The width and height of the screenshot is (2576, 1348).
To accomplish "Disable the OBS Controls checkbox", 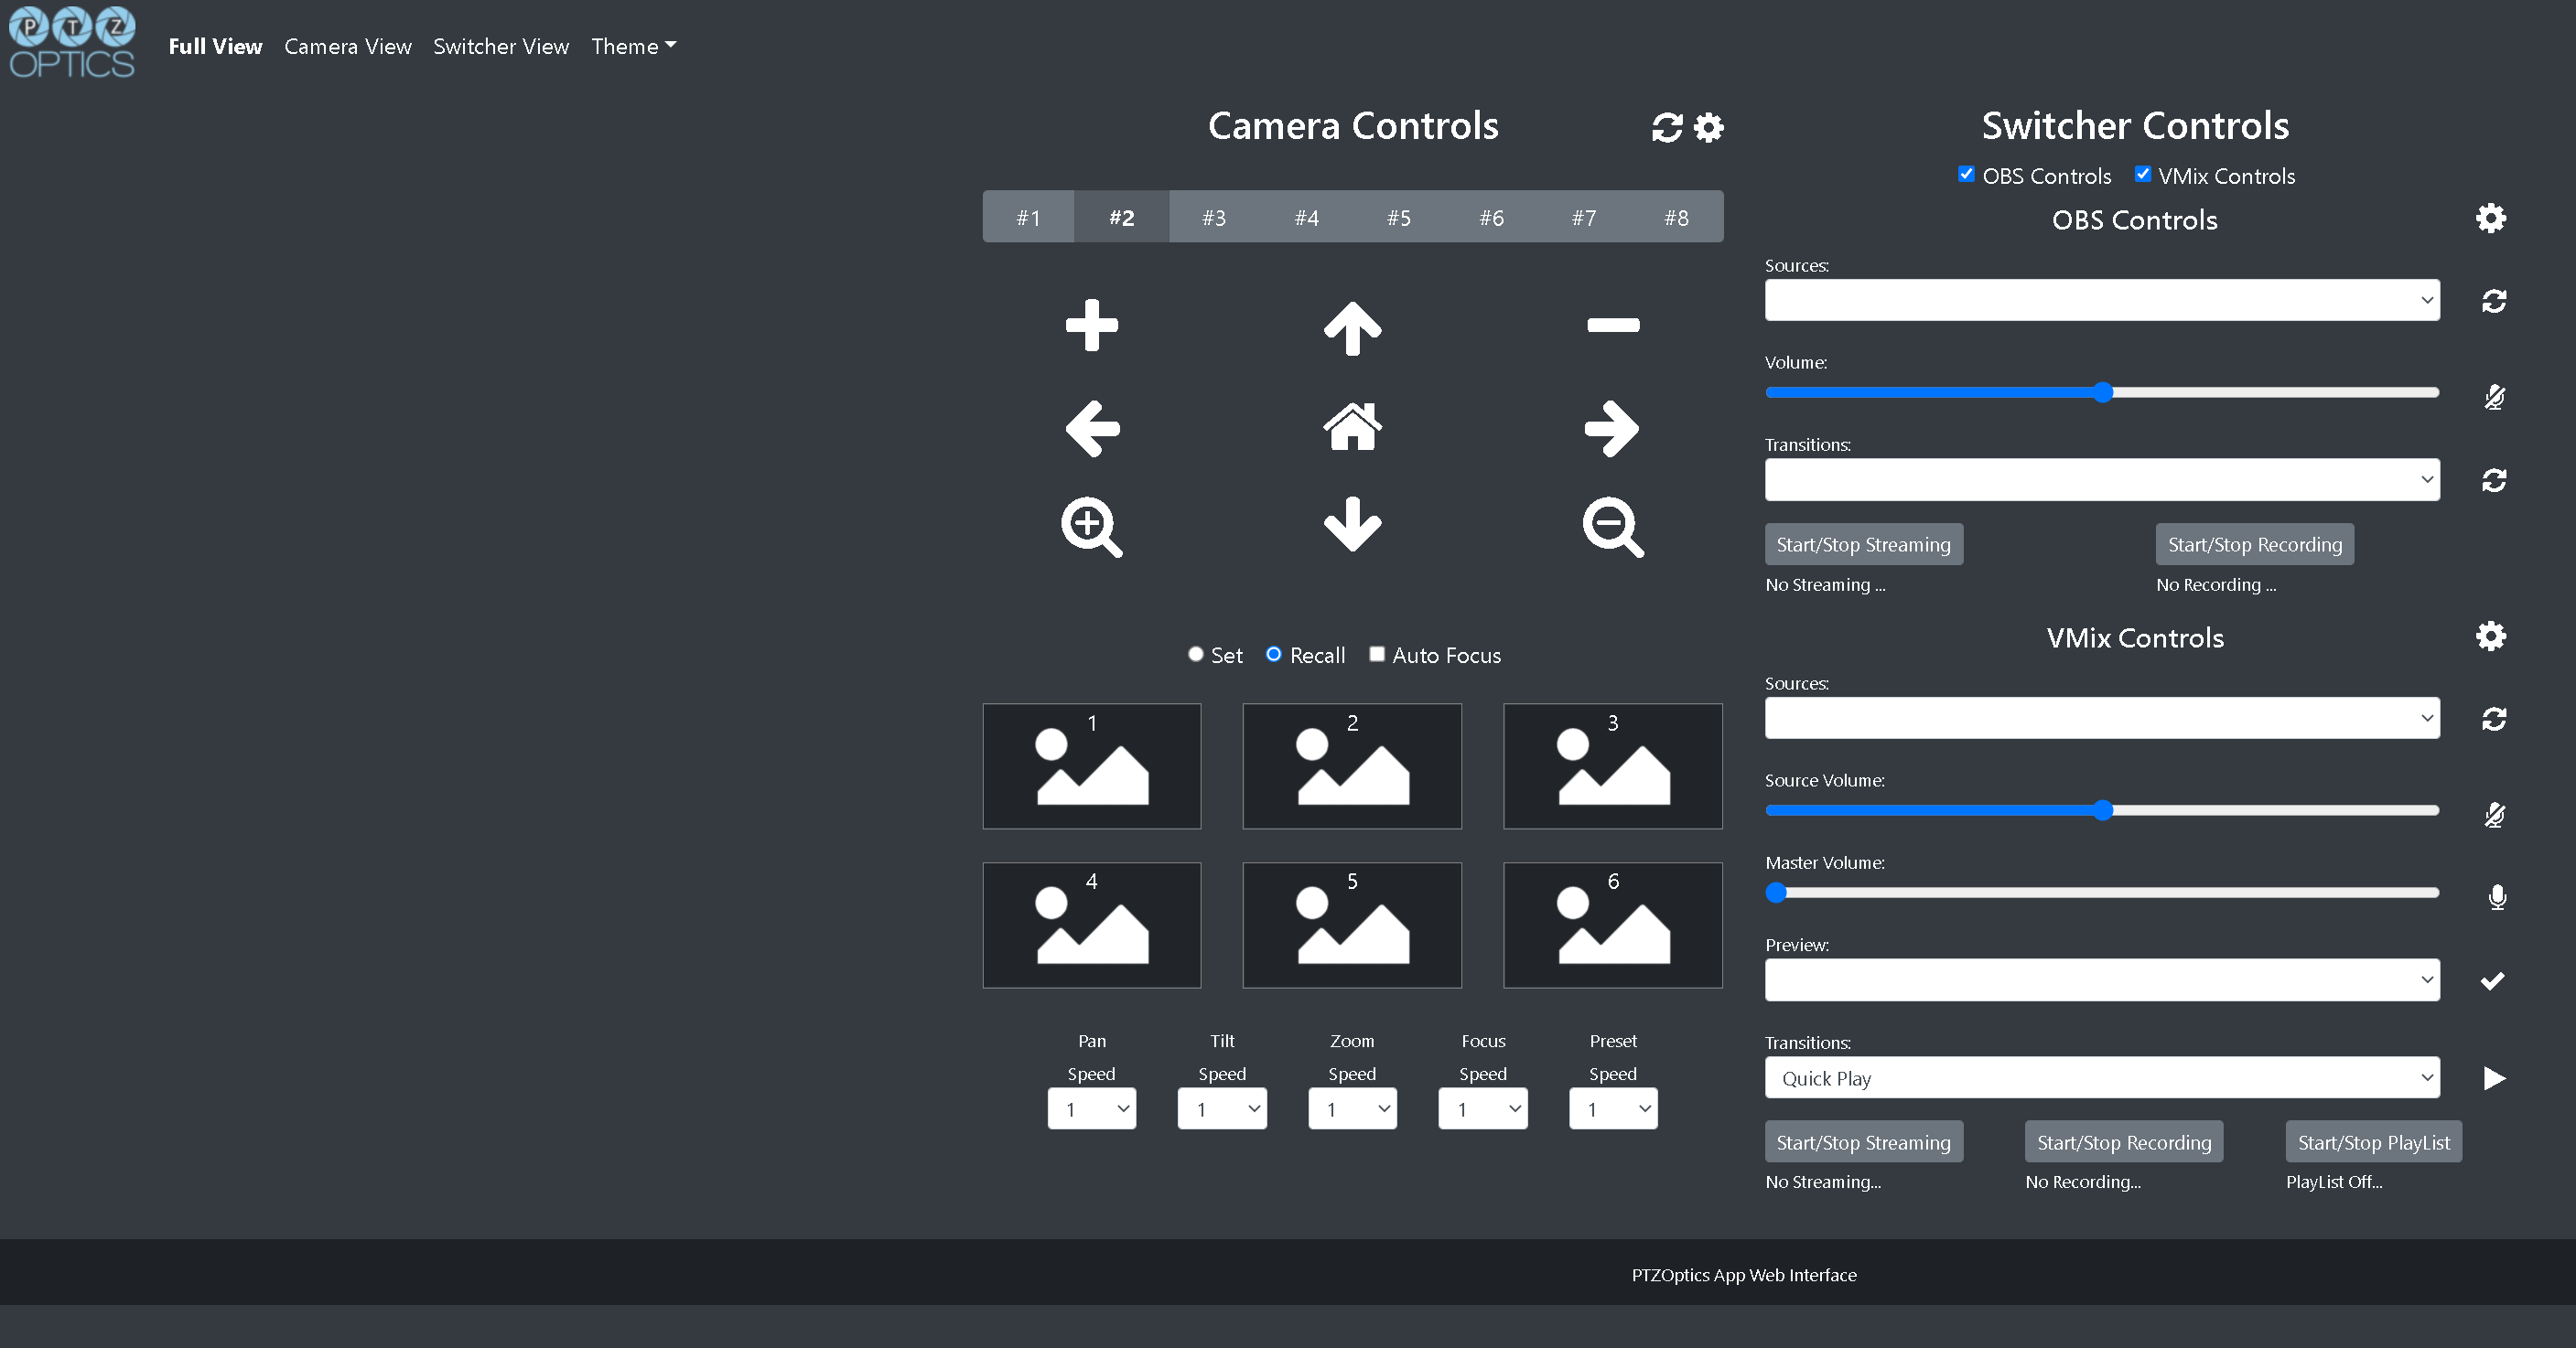I will [x=1967, y=173].
